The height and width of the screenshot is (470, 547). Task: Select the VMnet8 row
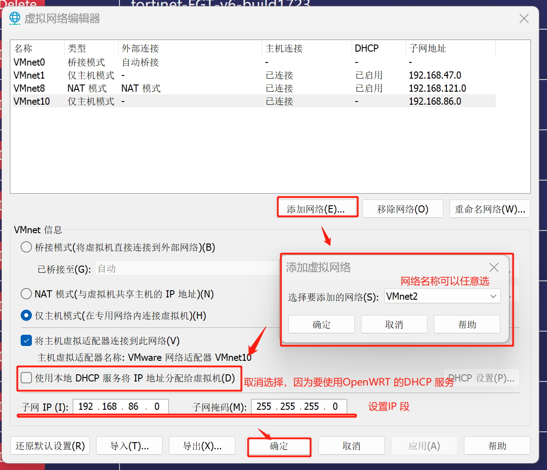pyautogui.click(x=254, y=88)
